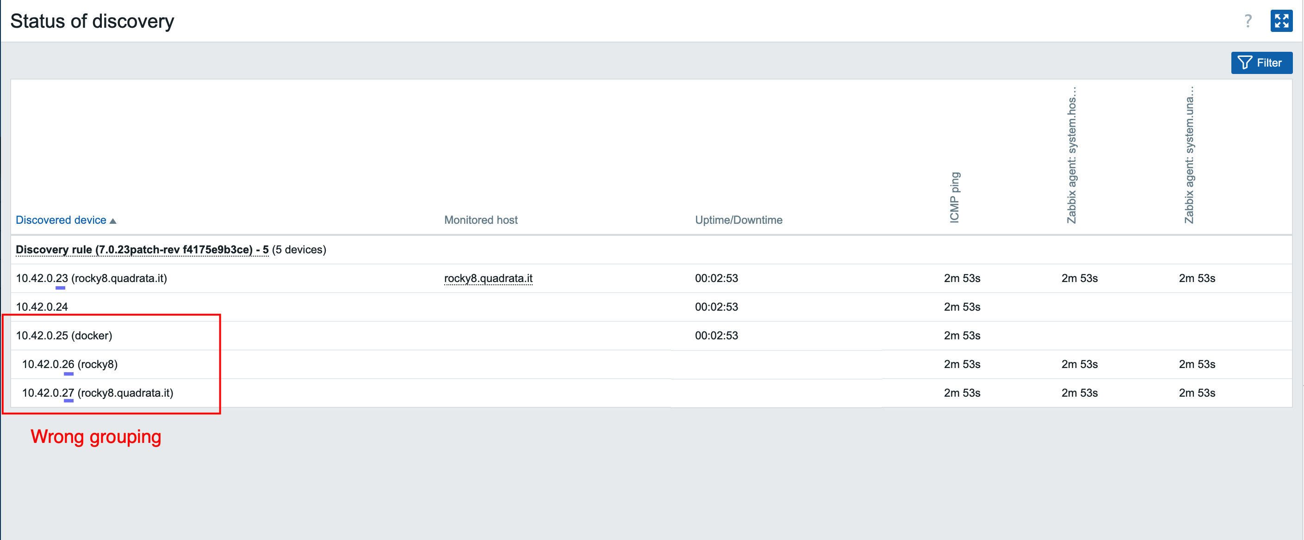
Task: Click the Monitored host column header
Action: [x=480, y=220]
